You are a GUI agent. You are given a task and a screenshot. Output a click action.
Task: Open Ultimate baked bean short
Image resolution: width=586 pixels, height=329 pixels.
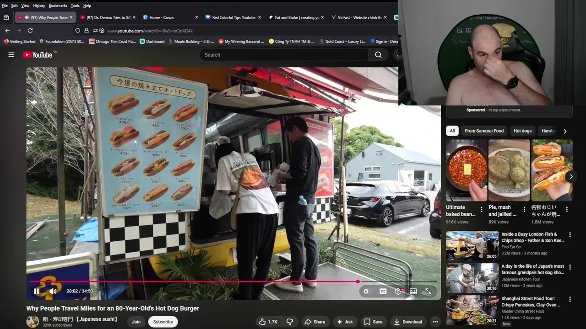coord(467,170)
